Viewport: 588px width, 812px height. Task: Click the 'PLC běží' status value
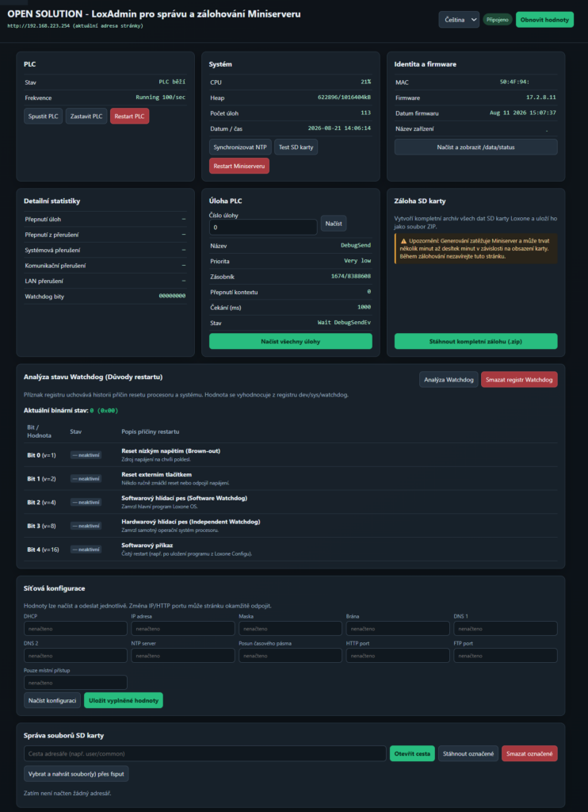coord(172,82)
